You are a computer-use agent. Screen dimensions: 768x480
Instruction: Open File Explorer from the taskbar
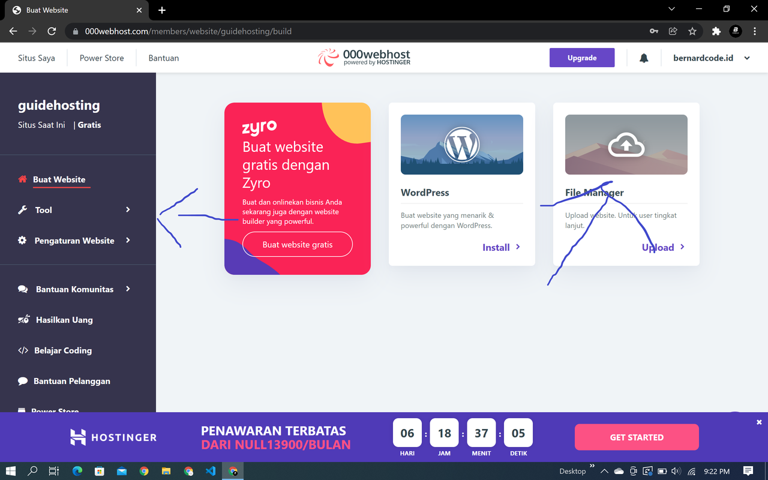pos(166,471)
